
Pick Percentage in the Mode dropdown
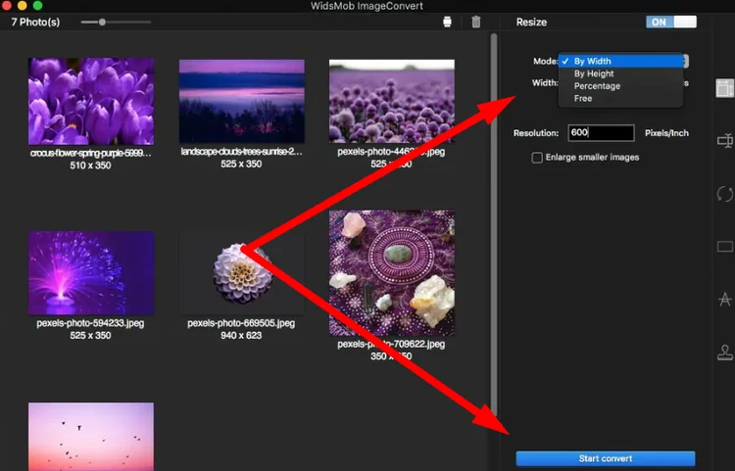597,86
